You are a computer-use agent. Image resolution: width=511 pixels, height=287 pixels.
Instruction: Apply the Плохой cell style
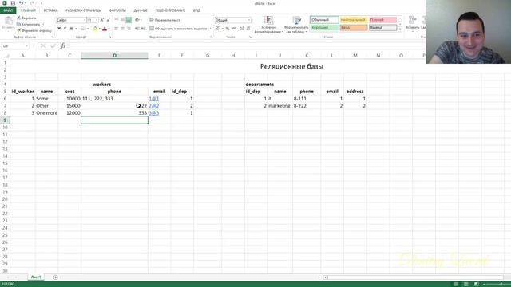click(x=383, y=20)
